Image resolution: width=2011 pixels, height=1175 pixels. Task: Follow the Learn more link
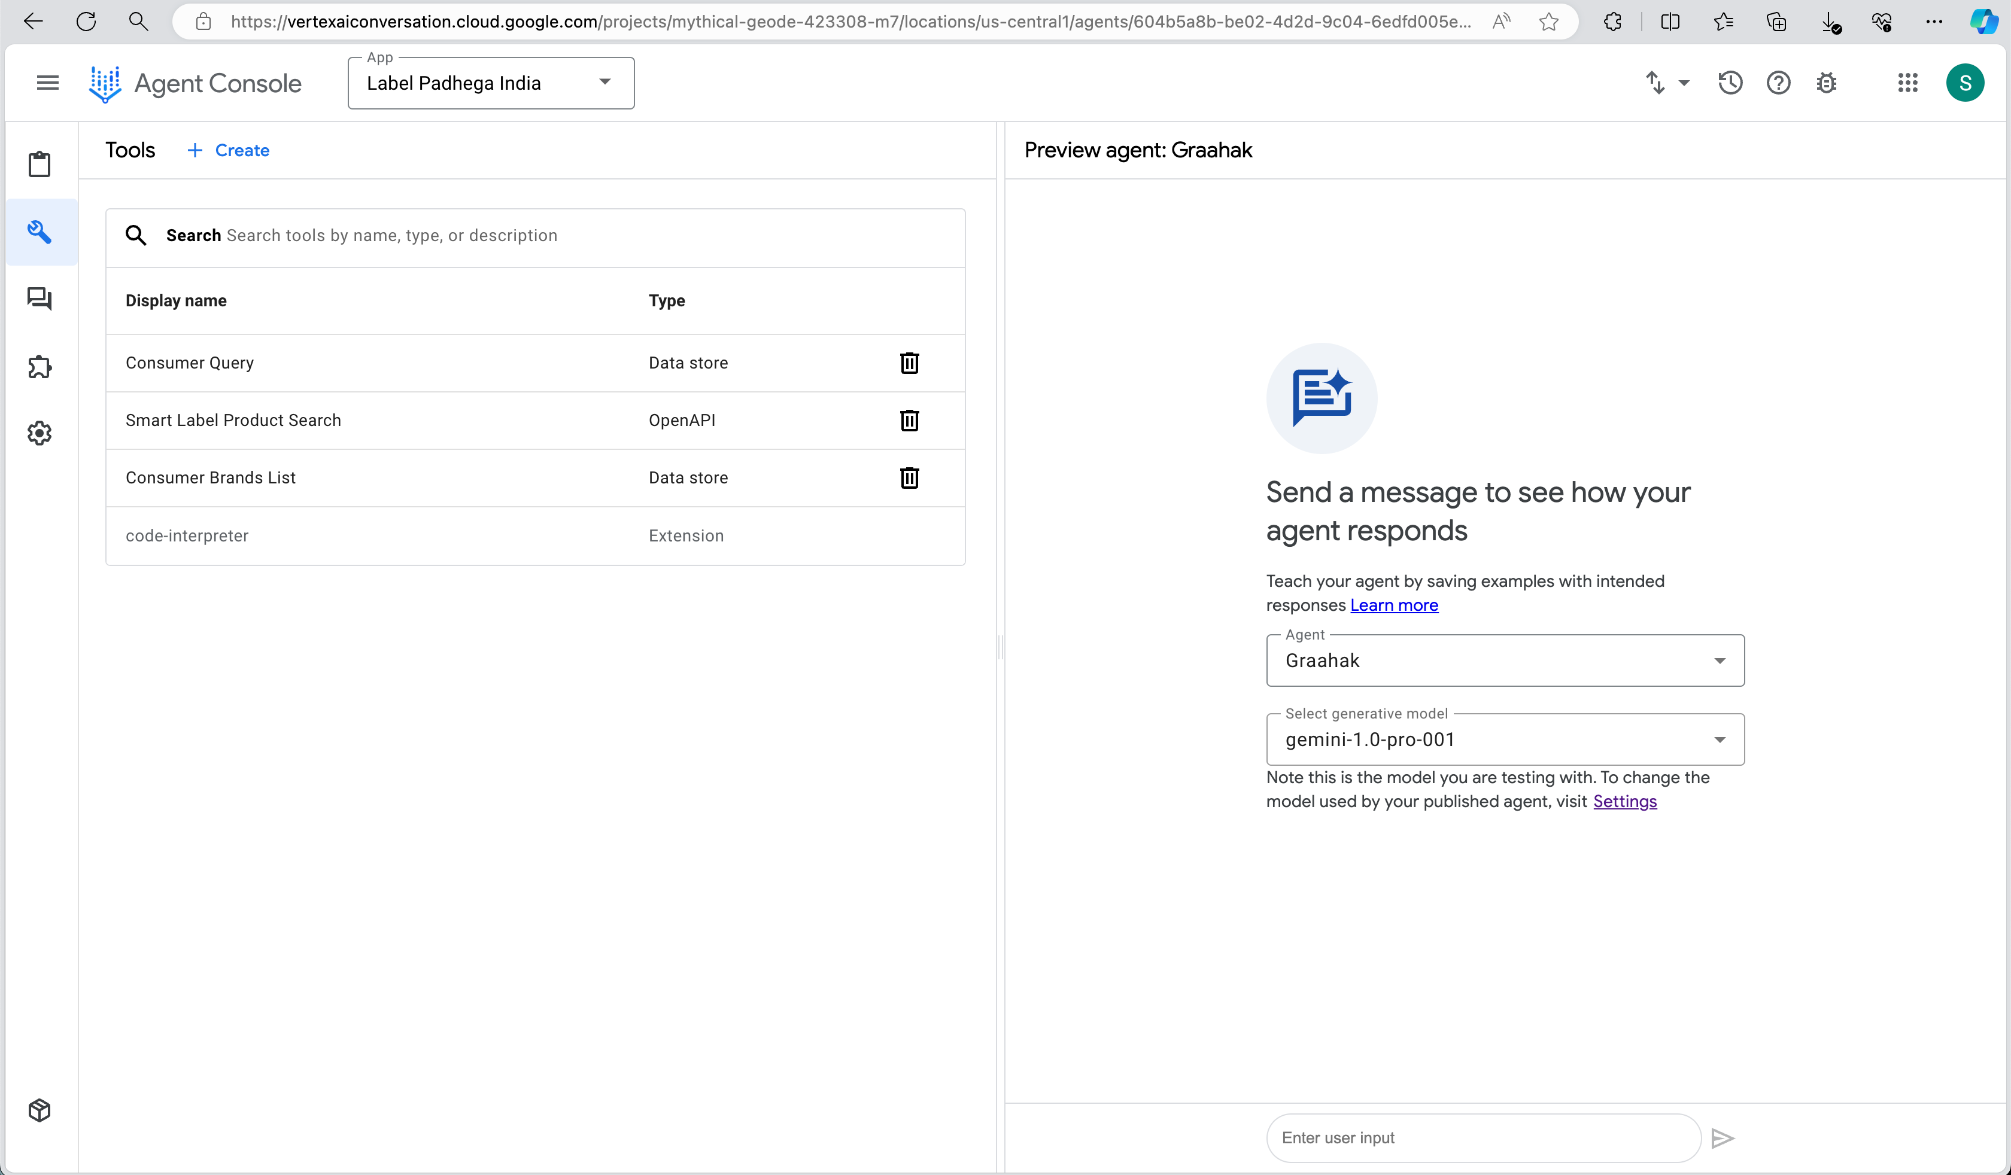[1393, 605]
